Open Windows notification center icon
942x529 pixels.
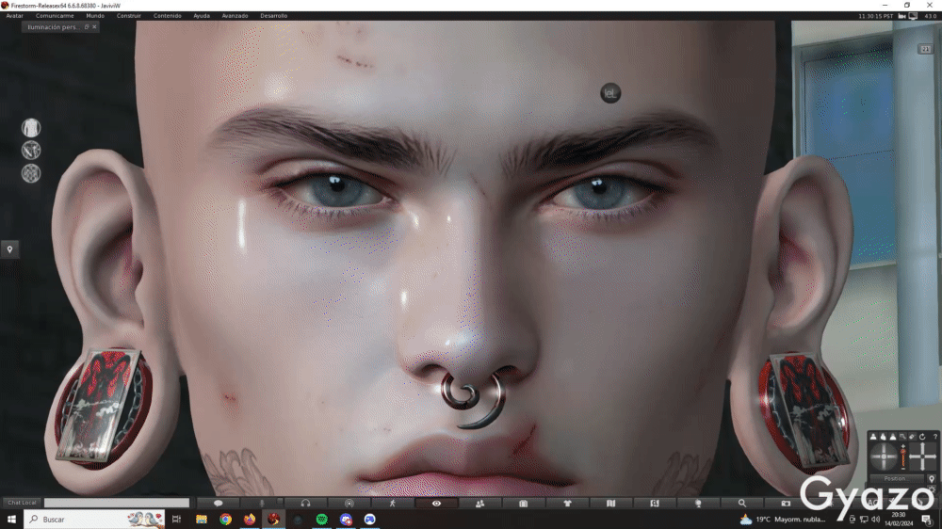coord(927,519)
